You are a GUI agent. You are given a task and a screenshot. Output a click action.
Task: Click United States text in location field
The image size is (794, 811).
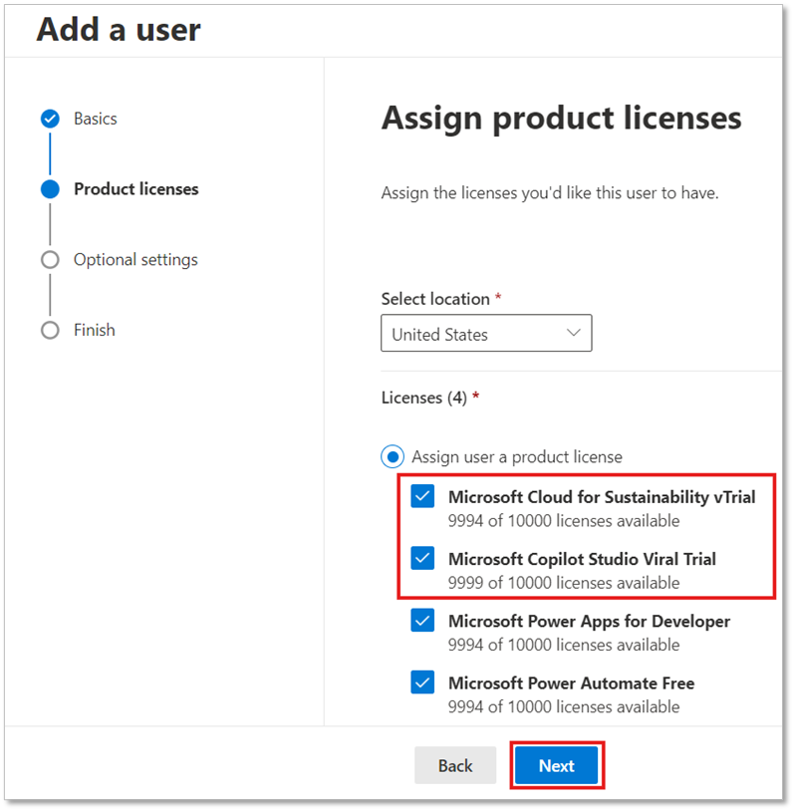click(x=439, y=335)
